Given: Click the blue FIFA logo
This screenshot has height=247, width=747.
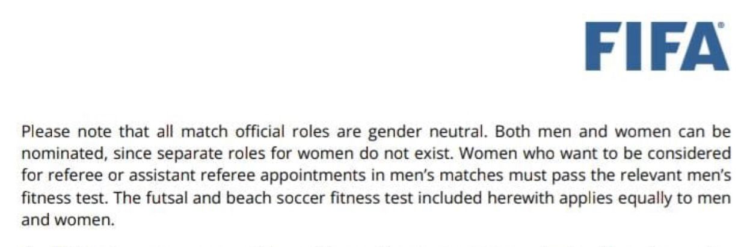Looking at the screenshot, I should (657, 47).
